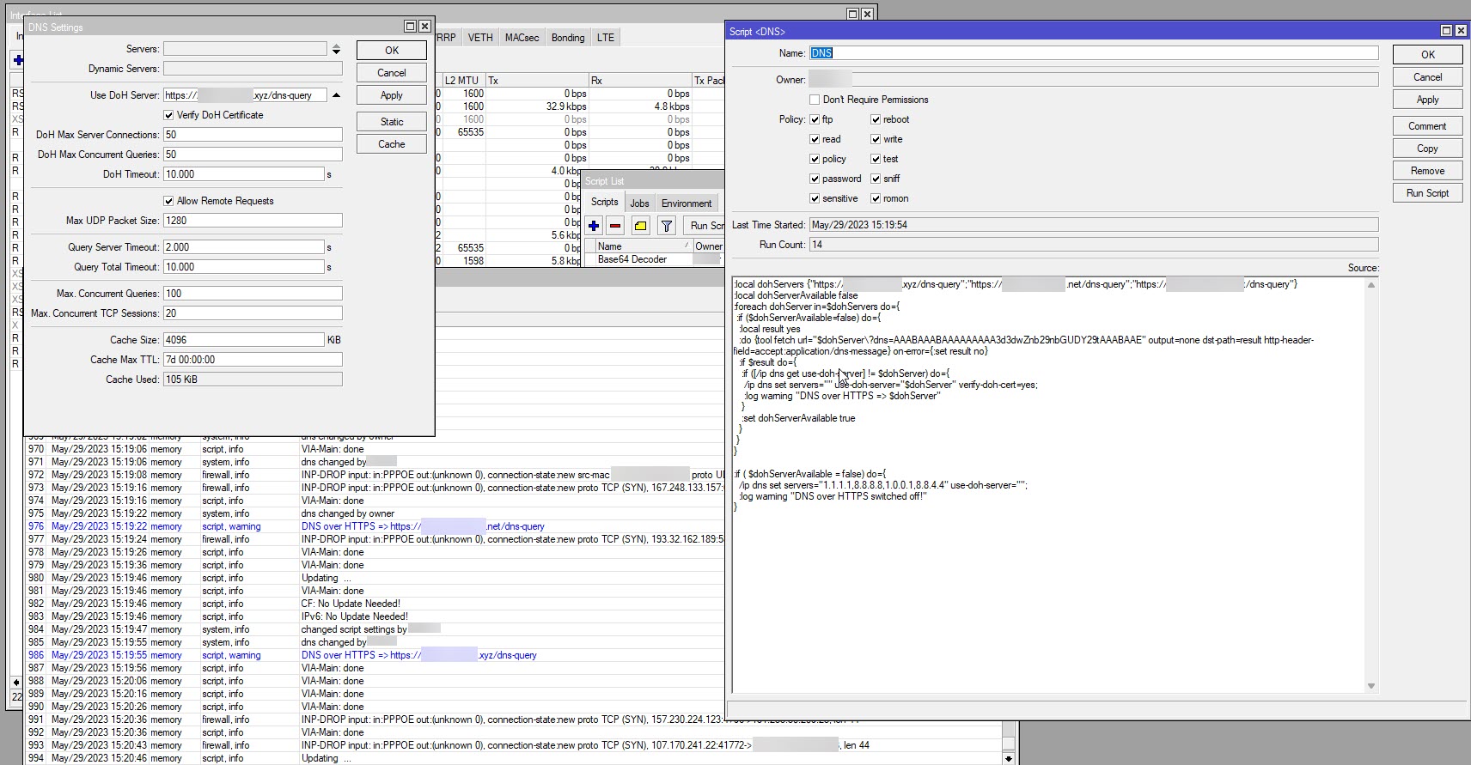Viewport: 1471px width, 765px height.
Task: Switch to VETH tab in Interface List
Action: pyautogui.click(x=480, y=38)
